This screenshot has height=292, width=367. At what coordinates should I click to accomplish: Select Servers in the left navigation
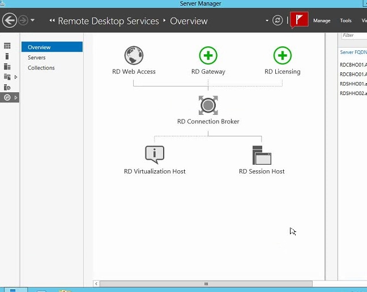pyautogui.click(x=36, y=58)
